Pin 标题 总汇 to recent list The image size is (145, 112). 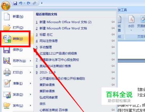click(x=113, y=34)
